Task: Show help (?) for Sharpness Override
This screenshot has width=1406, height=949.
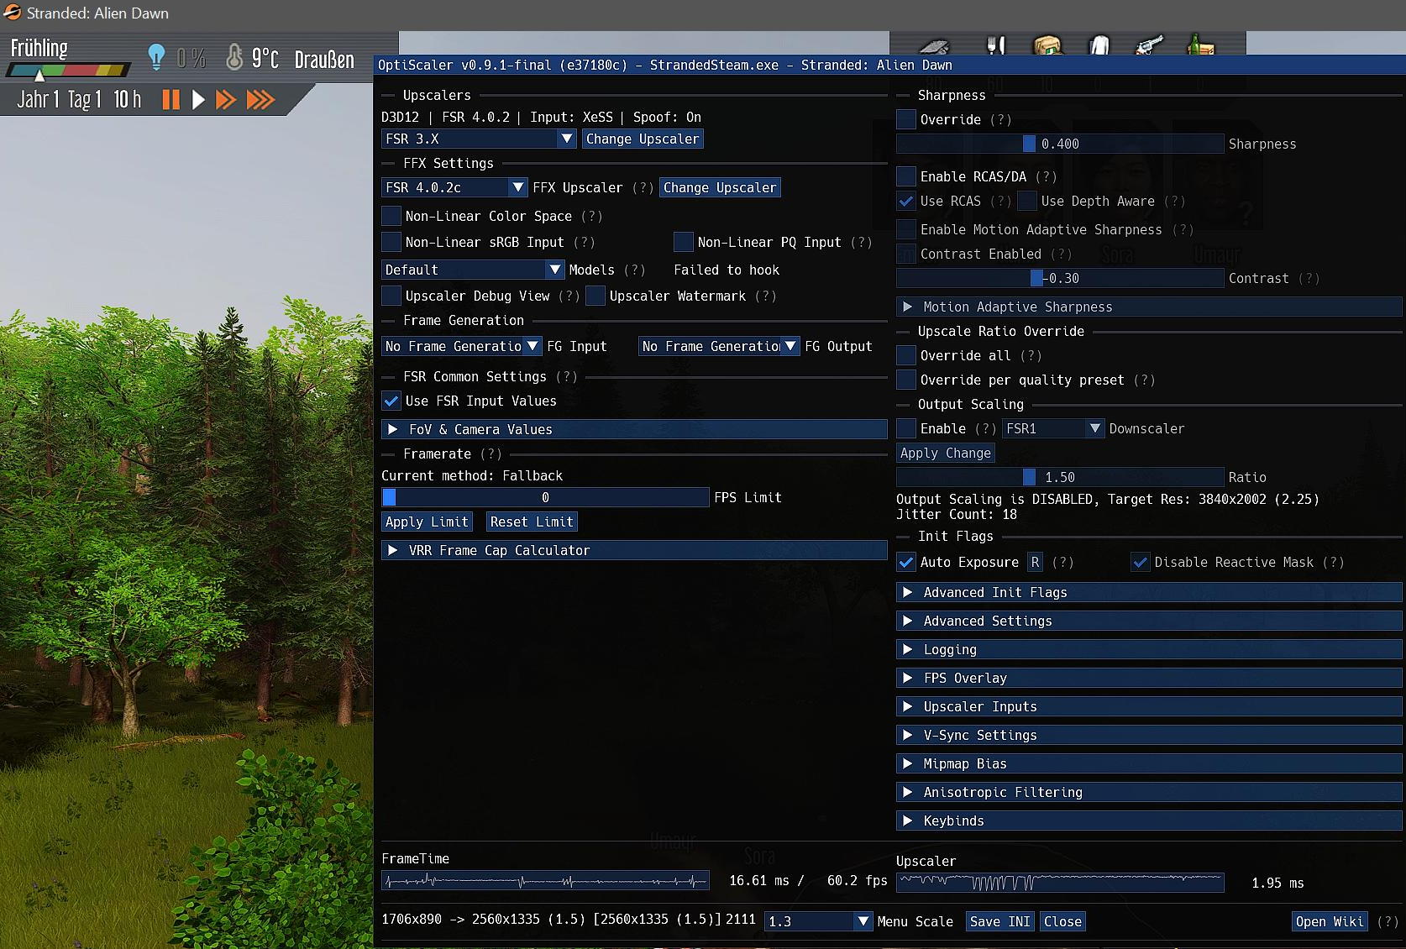Action: click(x=1000, y=119)
